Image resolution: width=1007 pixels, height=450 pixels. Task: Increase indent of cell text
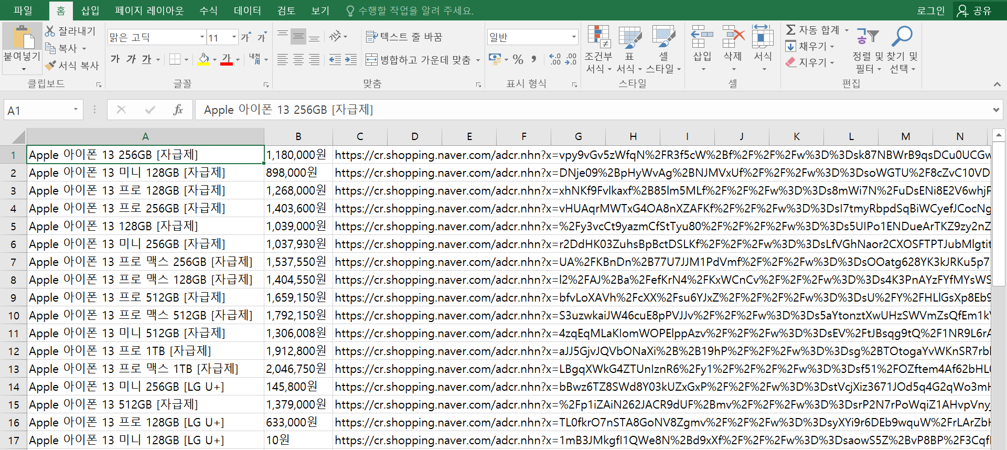point(351,60)
